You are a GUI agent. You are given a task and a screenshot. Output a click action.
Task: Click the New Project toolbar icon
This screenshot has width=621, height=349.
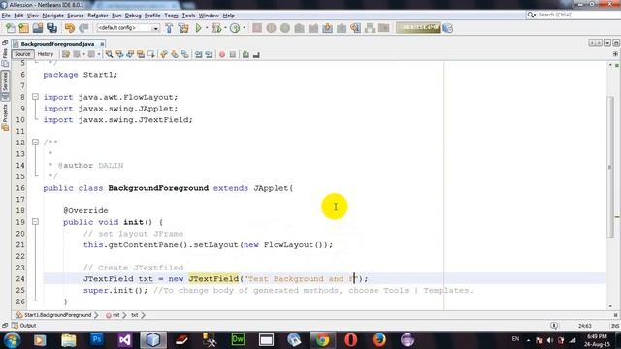tap(23, 28)
